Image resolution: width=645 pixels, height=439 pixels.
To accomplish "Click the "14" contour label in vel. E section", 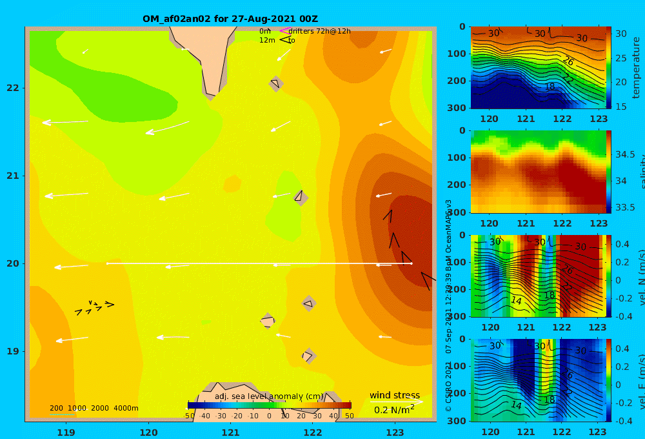I will (516, 405).
